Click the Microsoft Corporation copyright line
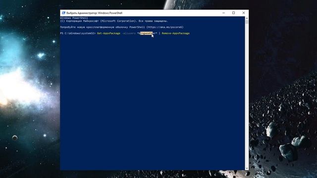Viewport: 317px width, 178px height. click(x=114, y=21)
